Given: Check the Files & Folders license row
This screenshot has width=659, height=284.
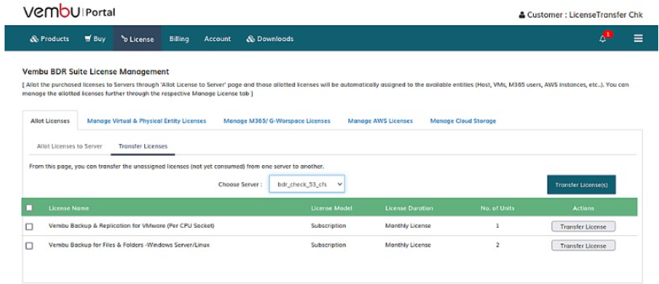Looking at the screenshot, I should pyautogui.click(x=29, y=246).
